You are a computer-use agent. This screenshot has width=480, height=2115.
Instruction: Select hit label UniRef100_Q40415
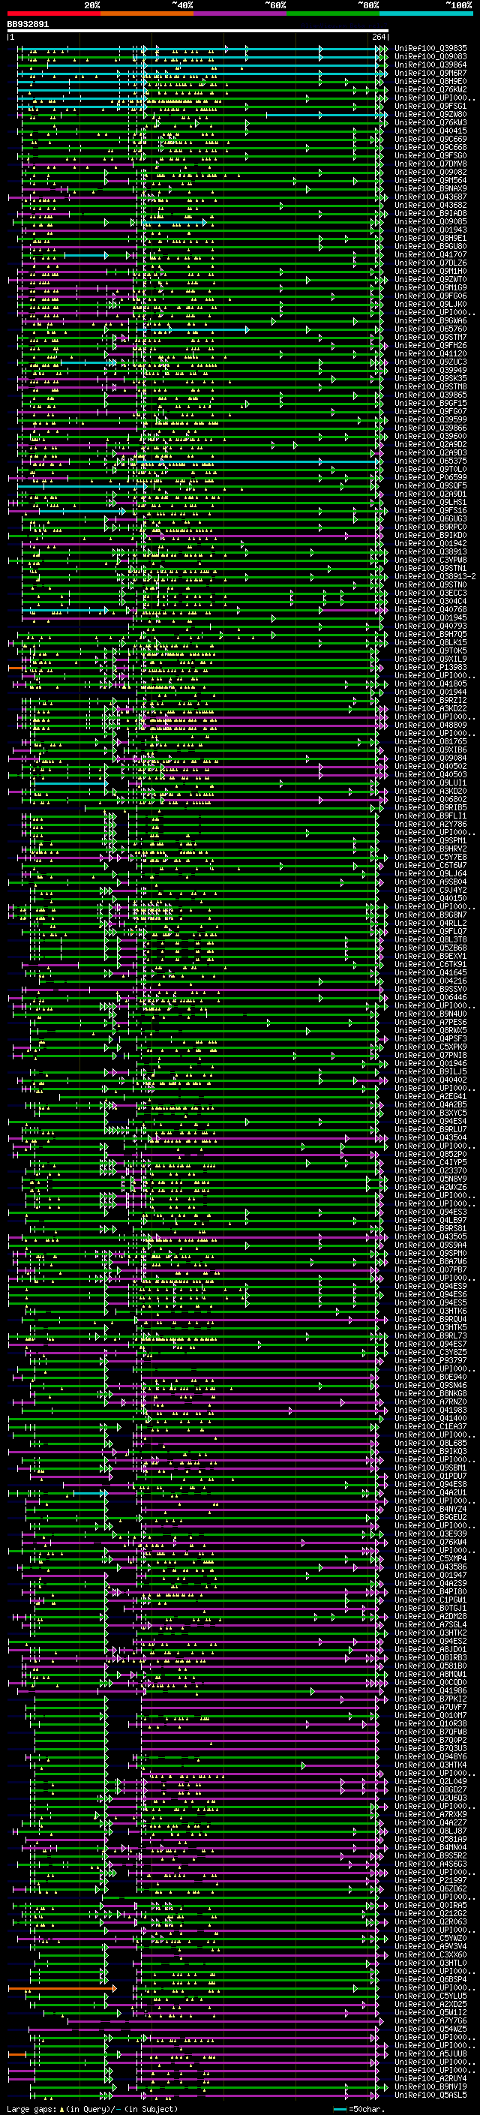click(430, 131)
